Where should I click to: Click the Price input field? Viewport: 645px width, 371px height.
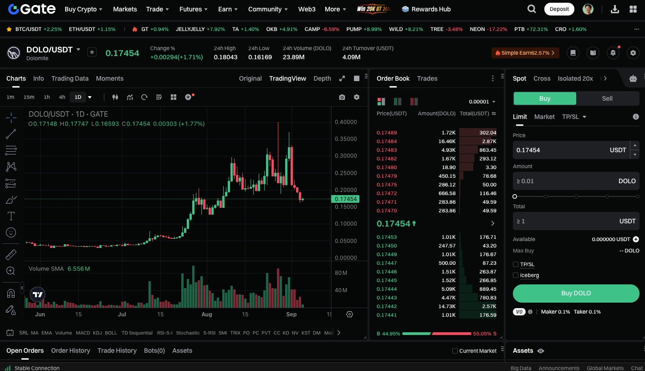point(571,150)
